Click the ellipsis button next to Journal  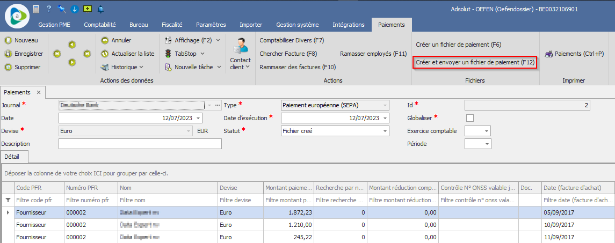[x=218, y=105]
